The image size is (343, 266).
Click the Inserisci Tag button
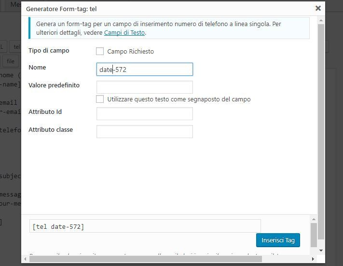278,240
